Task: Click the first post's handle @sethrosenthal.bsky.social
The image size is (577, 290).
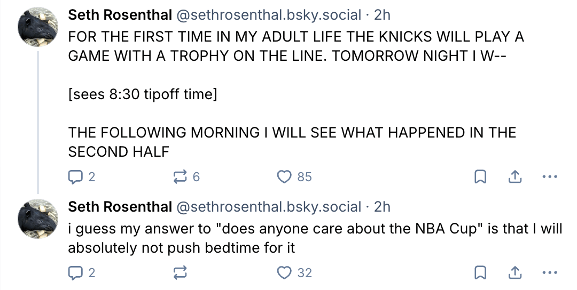Action: click(268, 15)
